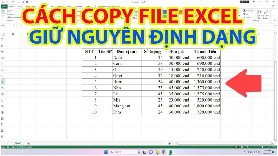Open File Explorer from taskbar
The height and width of the screenshot is (156, 278).
click(x=157, y=152)
